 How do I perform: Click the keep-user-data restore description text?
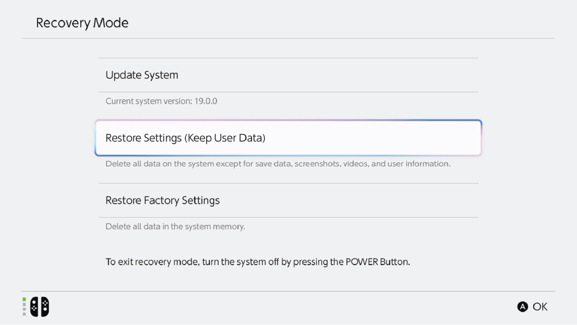(x=278, y=164)
